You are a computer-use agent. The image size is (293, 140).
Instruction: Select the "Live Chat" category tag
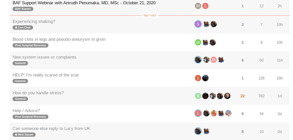[23, 27]
